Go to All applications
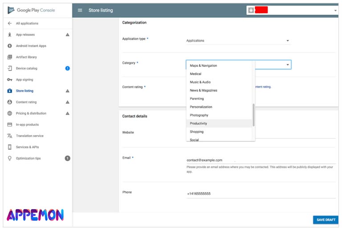 (x=27, y=23)
